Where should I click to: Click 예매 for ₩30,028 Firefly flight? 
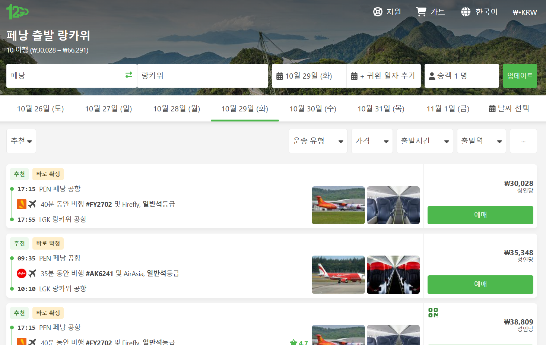(x=480, y=215)
